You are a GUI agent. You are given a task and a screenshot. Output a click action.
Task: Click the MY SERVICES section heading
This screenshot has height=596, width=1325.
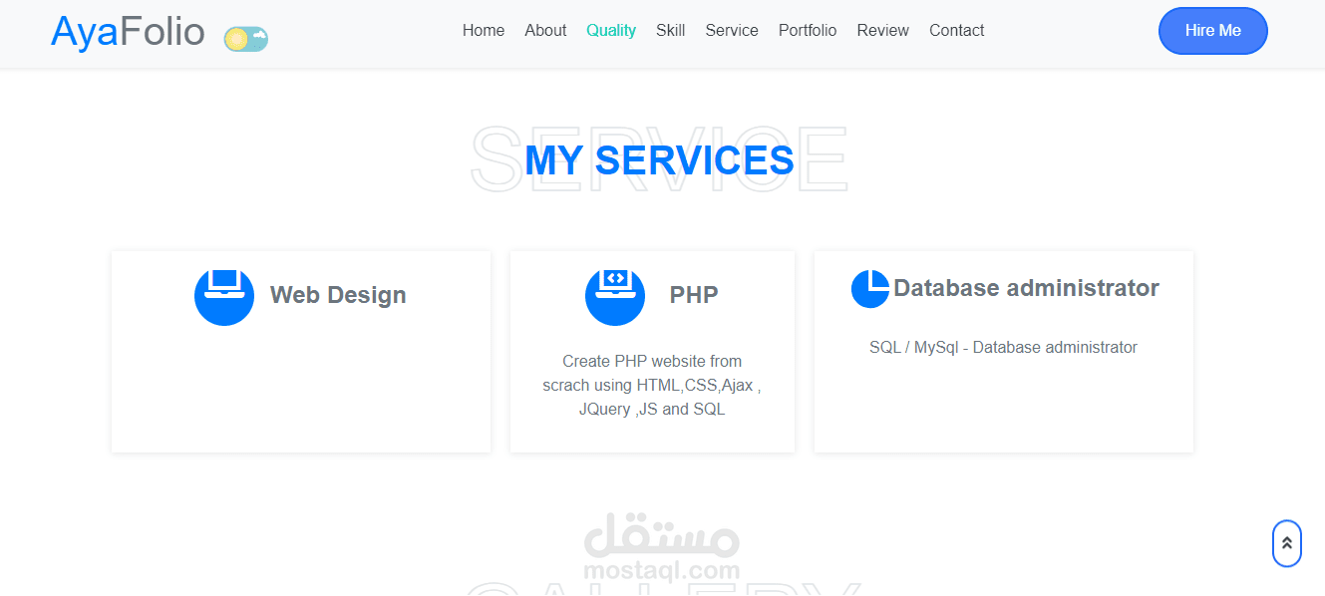[659, 160]
